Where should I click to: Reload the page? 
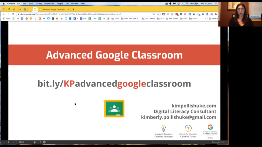(x=13, y=14)
